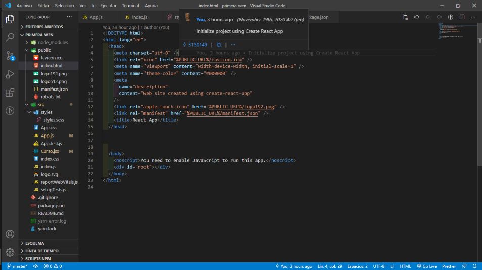Click Lín. 4, col. 29 cursor position

[329, 266]
